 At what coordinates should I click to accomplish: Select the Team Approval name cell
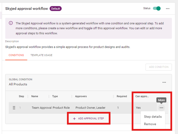coord(42,108)
